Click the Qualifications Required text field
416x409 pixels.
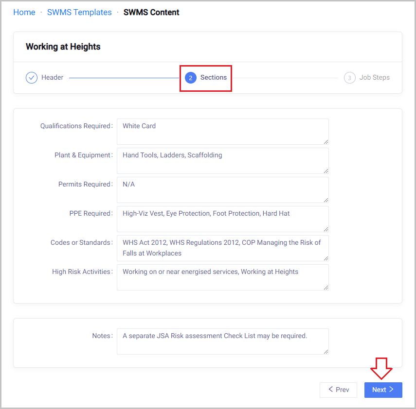(222, 131)
